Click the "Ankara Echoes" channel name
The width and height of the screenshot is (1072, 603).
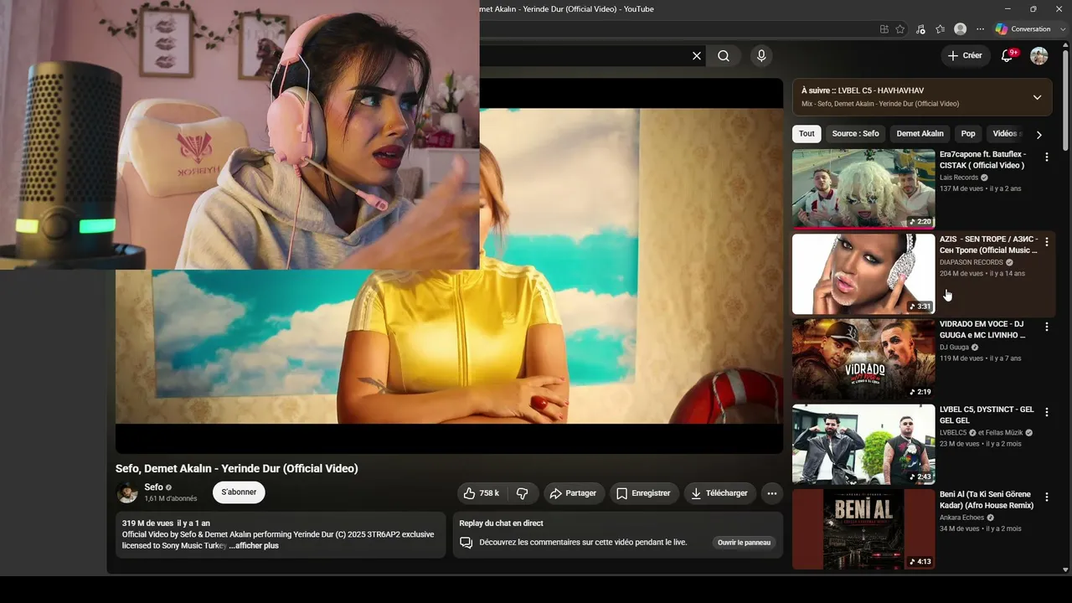pyautogui.click(x=961, y=518)
